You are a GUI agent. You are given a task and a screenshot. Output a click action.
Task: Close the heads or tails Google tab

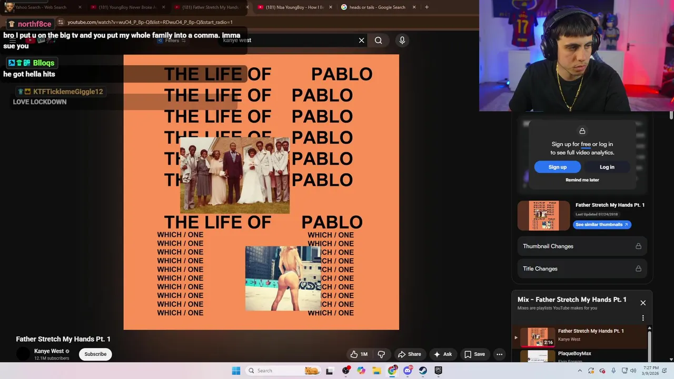(x=414, y=7)
